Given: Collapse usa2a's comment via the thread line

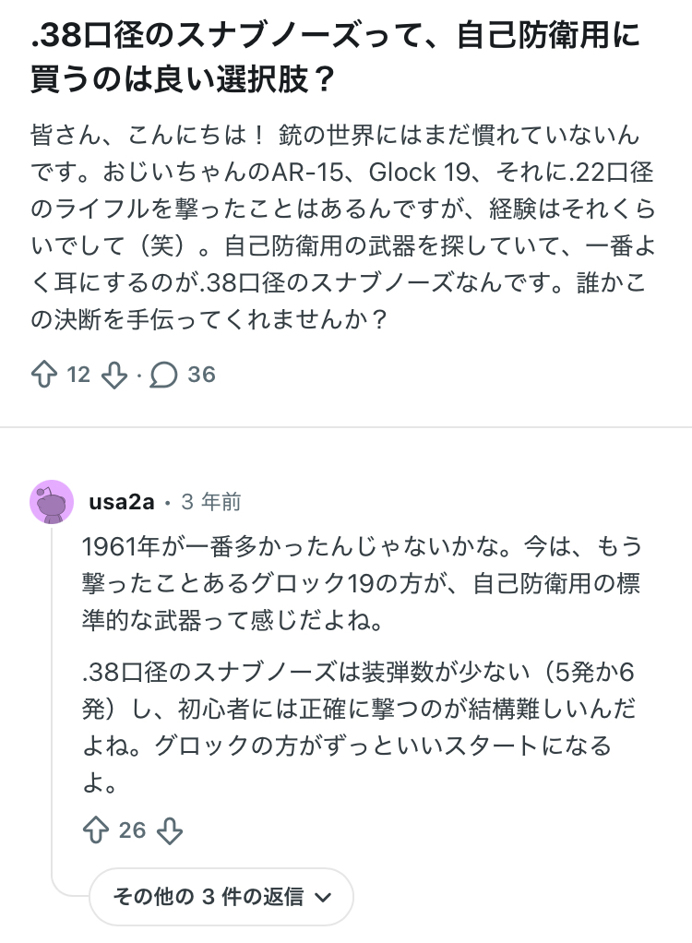Looking at the screenshot, I should [53, 701].
